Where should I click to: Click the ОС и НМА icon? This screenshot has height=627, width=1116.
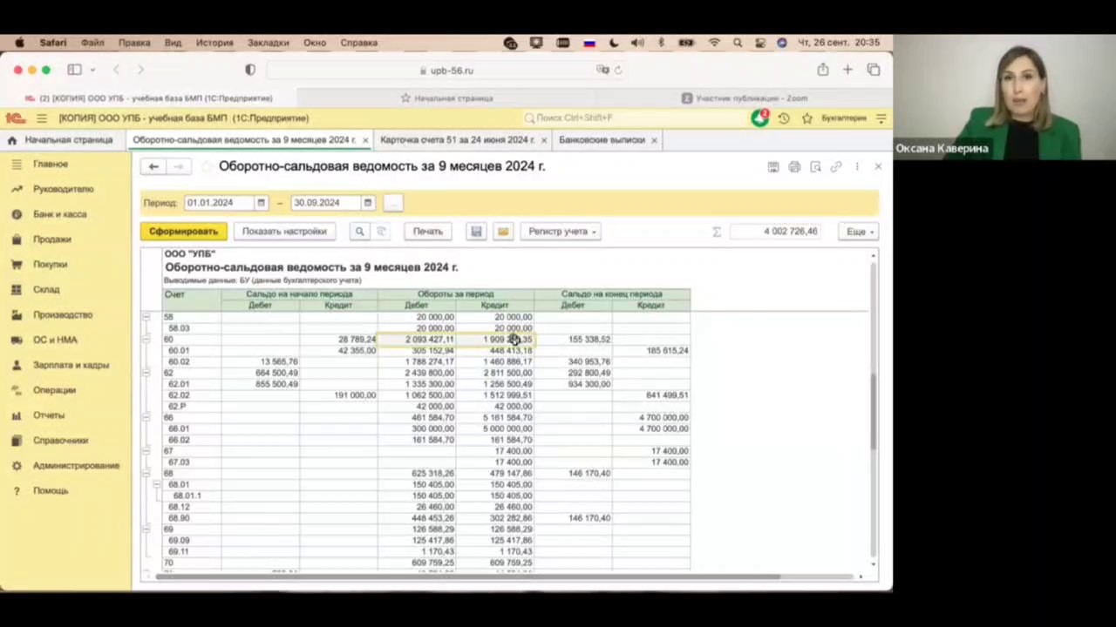pos(16,340)
